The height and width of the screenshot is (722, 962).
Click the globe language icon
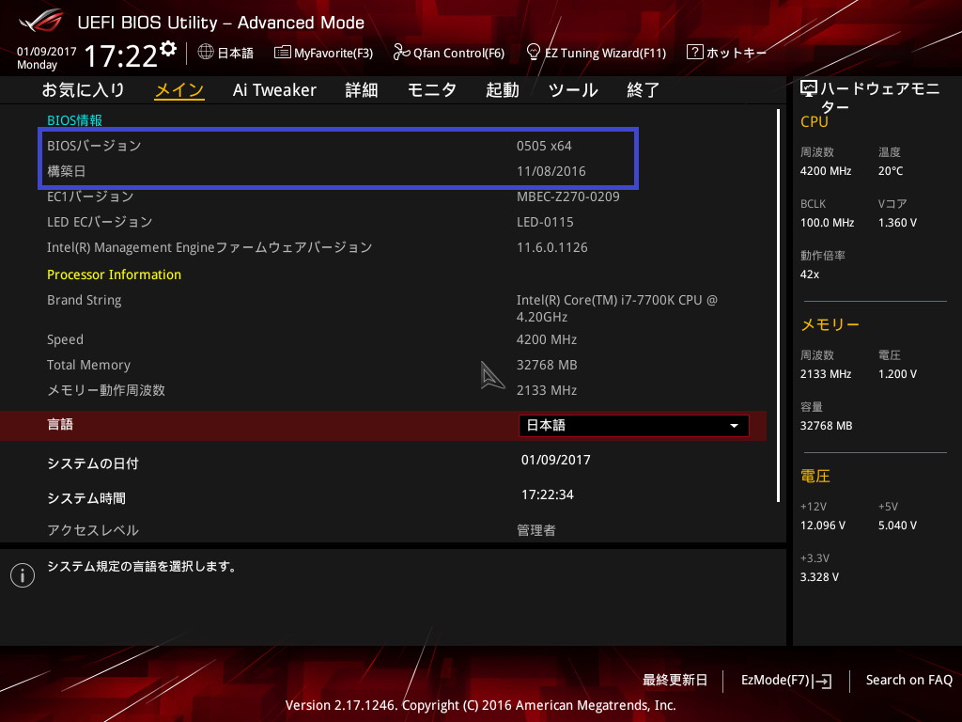point(206,52)
